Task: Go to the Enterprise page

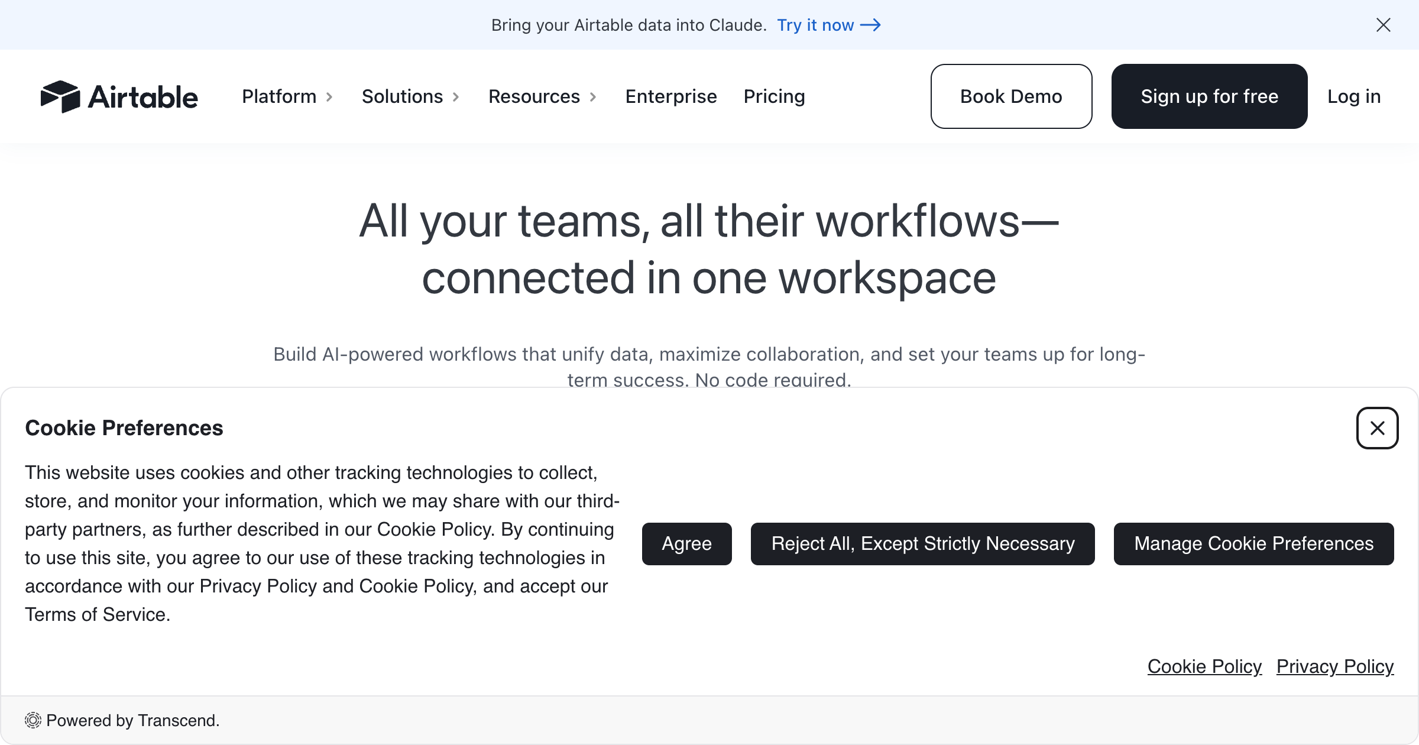Action: (x=671, y=96)
